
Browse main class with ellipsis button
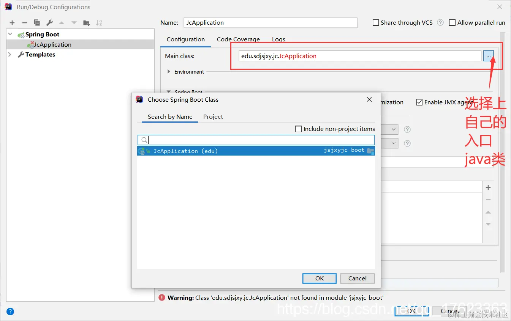[488, 56]
